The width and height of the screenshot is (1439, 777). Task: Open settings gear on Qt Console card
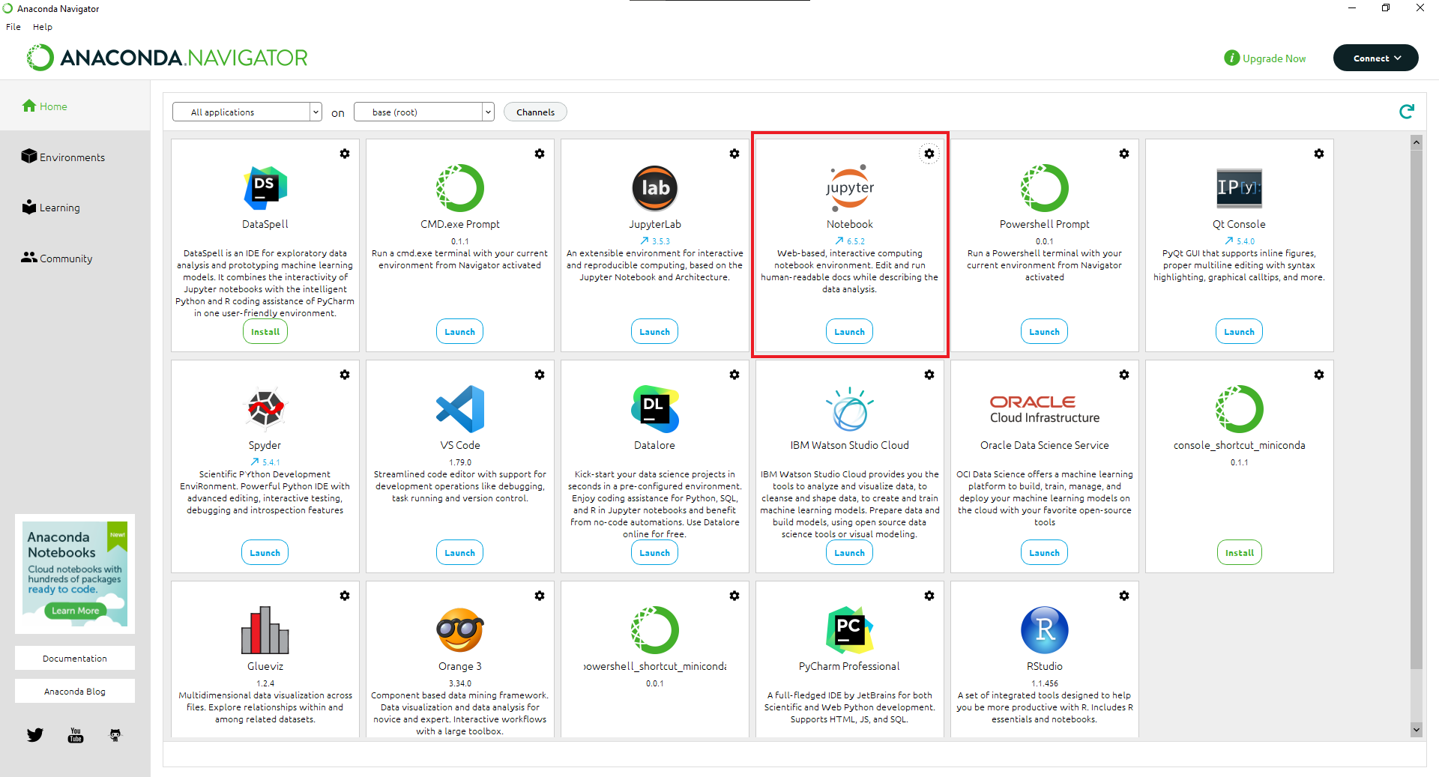(x=1319, y=154)
